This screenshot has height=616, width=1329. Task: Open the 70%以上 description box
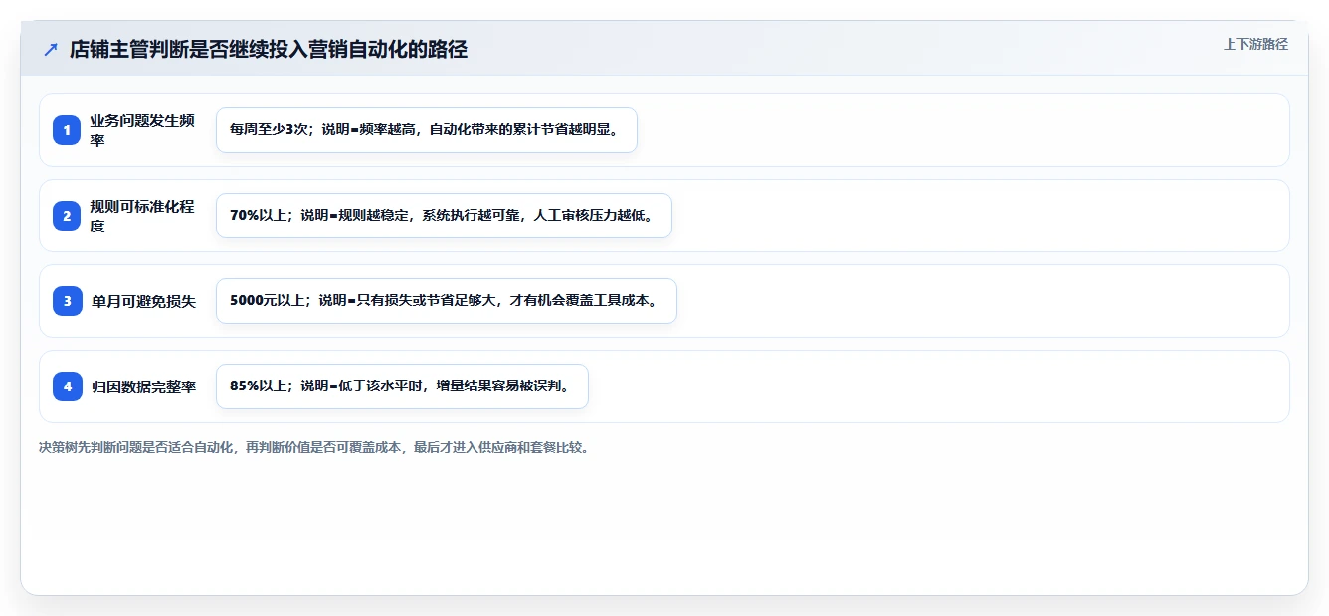pos(444,216)
